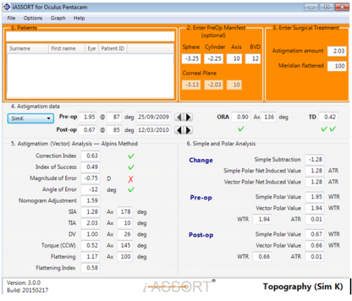Click the ORA axis field 136

click(x=268, y=117)
